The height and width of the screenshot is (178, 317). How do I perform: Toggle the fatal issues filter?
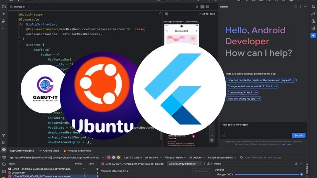[x=109, y=157]
